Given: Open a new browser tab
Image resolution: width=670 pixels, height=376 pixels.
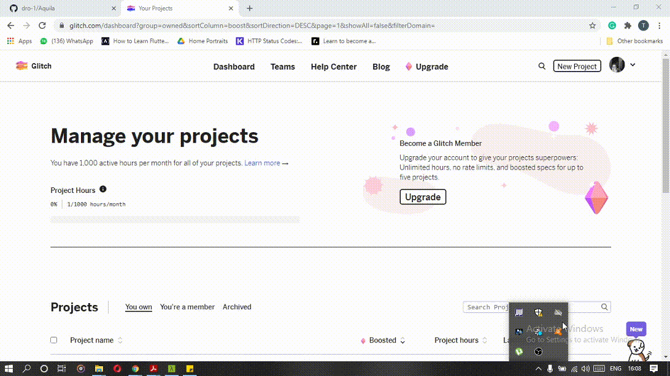Looking at the screenshot, I should click(250, 8).
